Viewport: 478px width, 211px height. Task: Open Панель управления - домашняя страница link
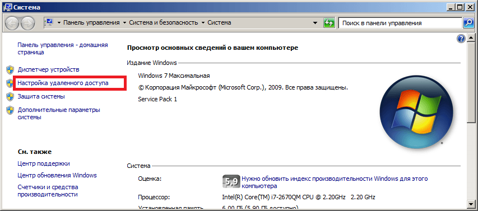pos(63,48)
